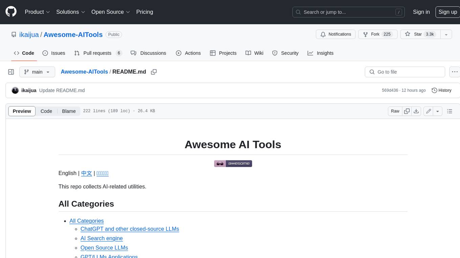Focus the Search or jump to field

tap(349, 12)
